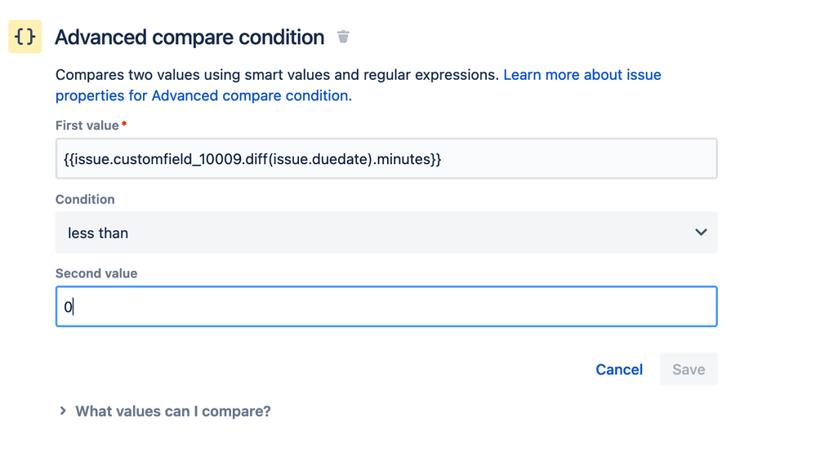Image resolution: width=816 pixels, height=469 pixels.
Task: Follow "properties for Advanced compare condition" link text
Action: (203, 95)
